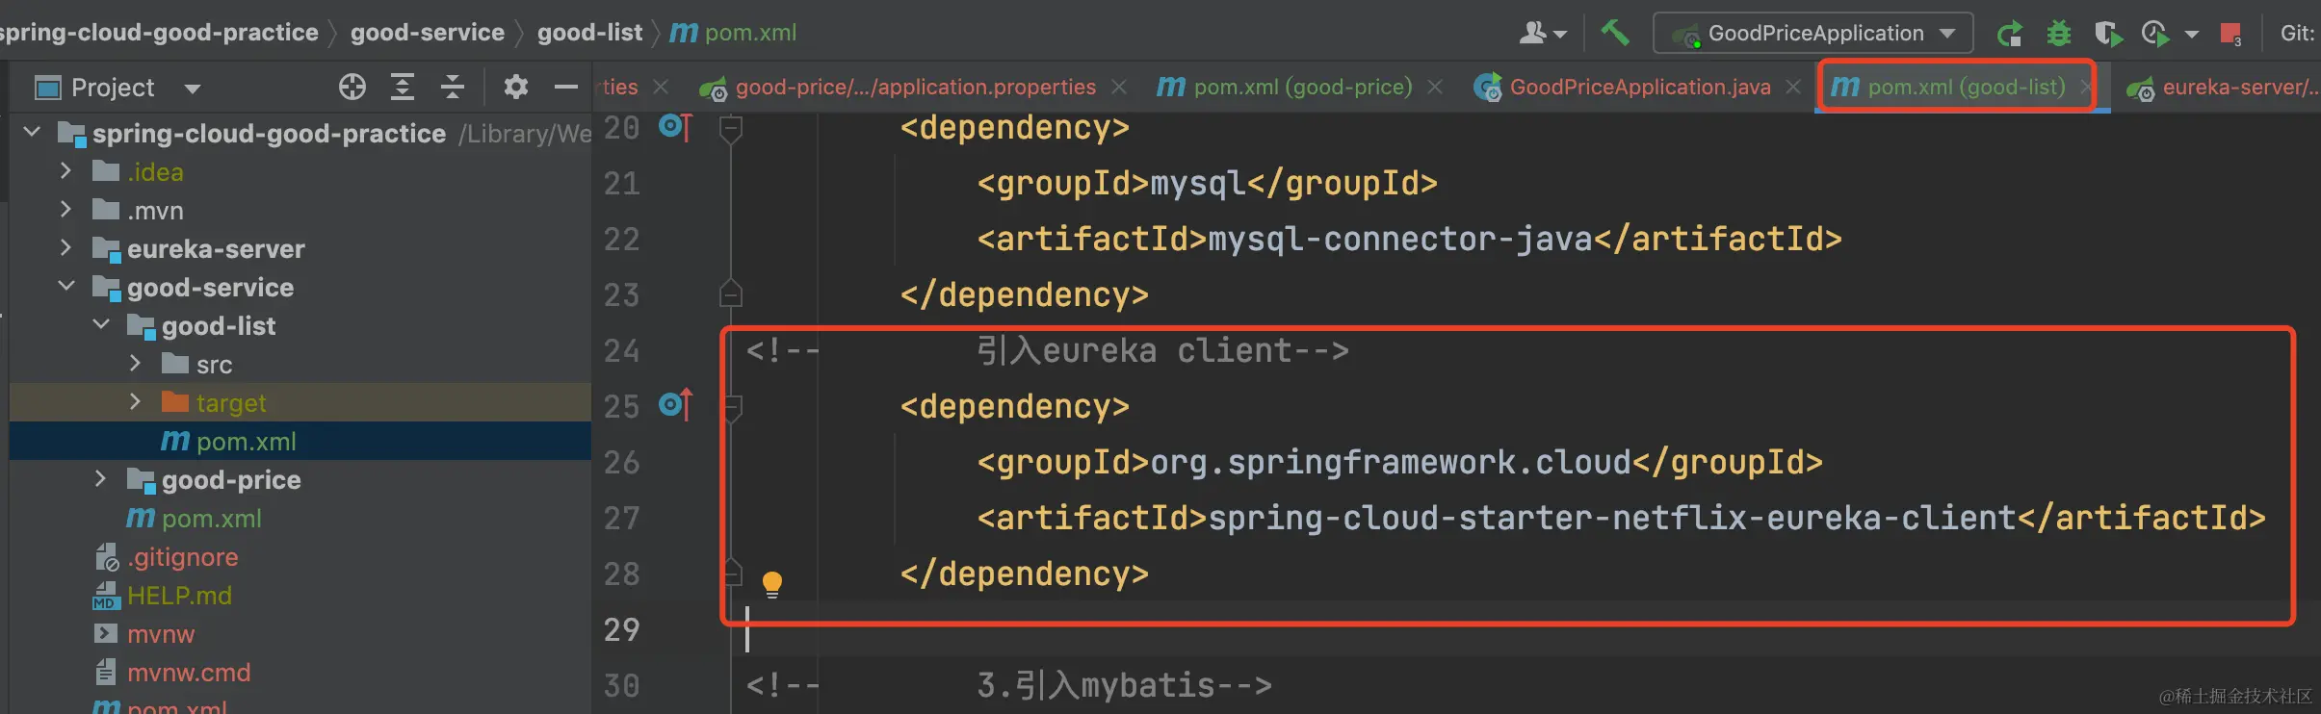Viewport: 2321px width, 714px height.
Task: Click the fold end marker on line 23
Action: 731,293
